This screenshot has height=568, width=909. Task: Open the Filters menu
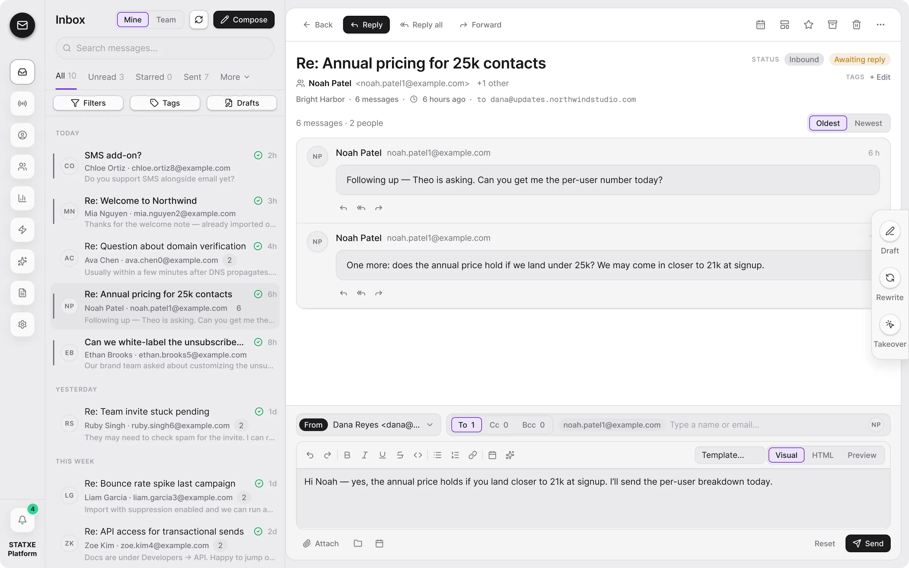88,103
